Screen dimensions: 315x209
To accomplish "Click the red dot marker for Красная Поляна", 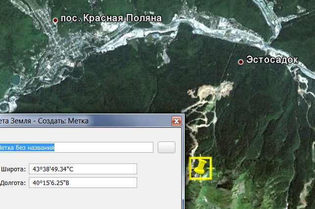I will (55, 20).
